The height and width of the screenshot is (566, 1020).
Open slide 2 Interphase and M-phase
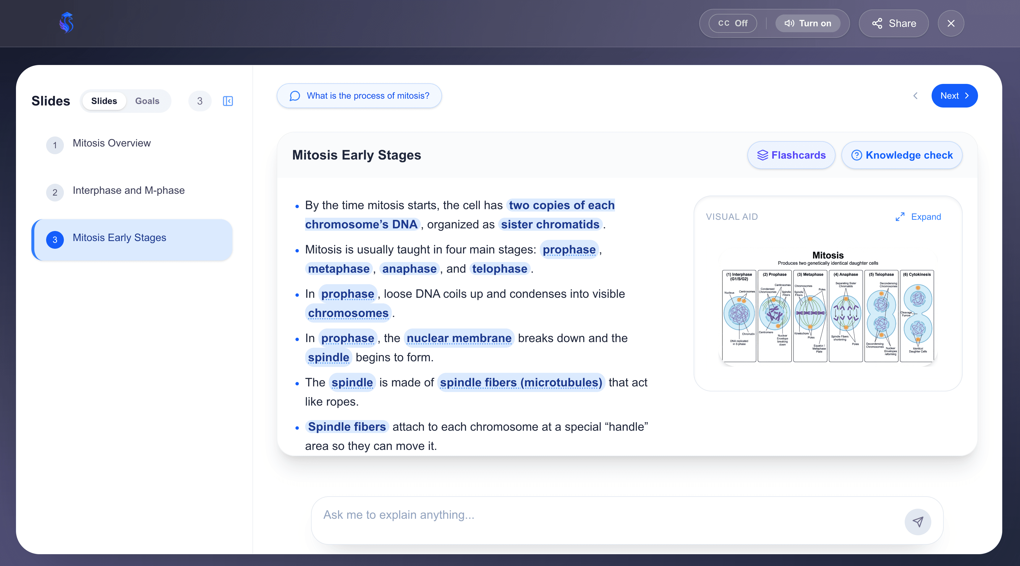click(x=128, y=190)
